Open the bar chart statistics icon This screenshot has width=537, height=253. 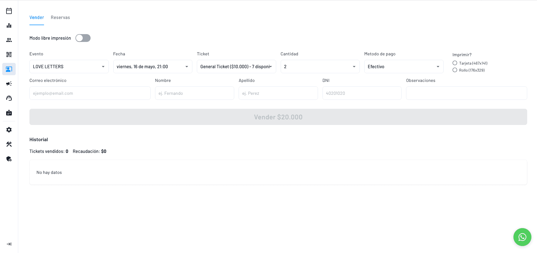[x=9, y=25]
